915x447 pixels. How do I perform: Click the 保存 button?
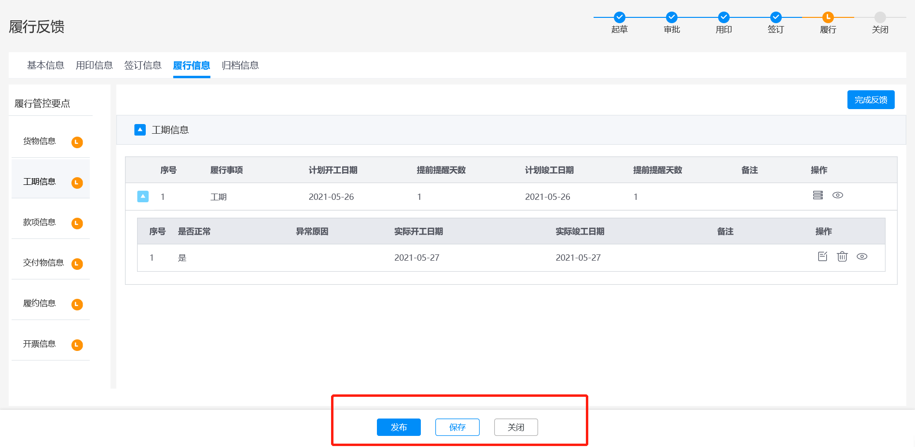click(457, 427)
